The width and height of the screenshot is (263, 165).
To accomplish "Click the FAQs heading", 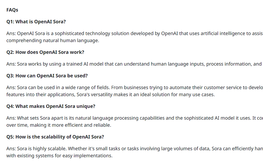I will pyautogui.click(x=12, y=10).
